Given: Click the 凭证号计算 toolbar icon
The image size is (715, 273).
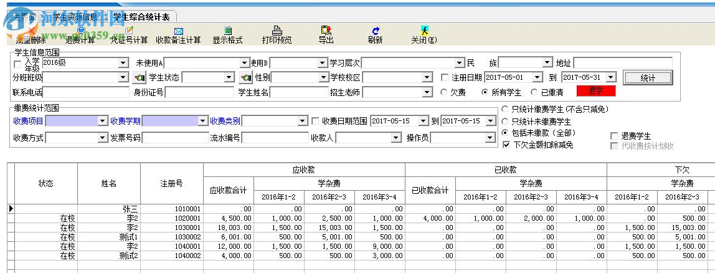Looking at the screenshot, I should pos(129,30).
